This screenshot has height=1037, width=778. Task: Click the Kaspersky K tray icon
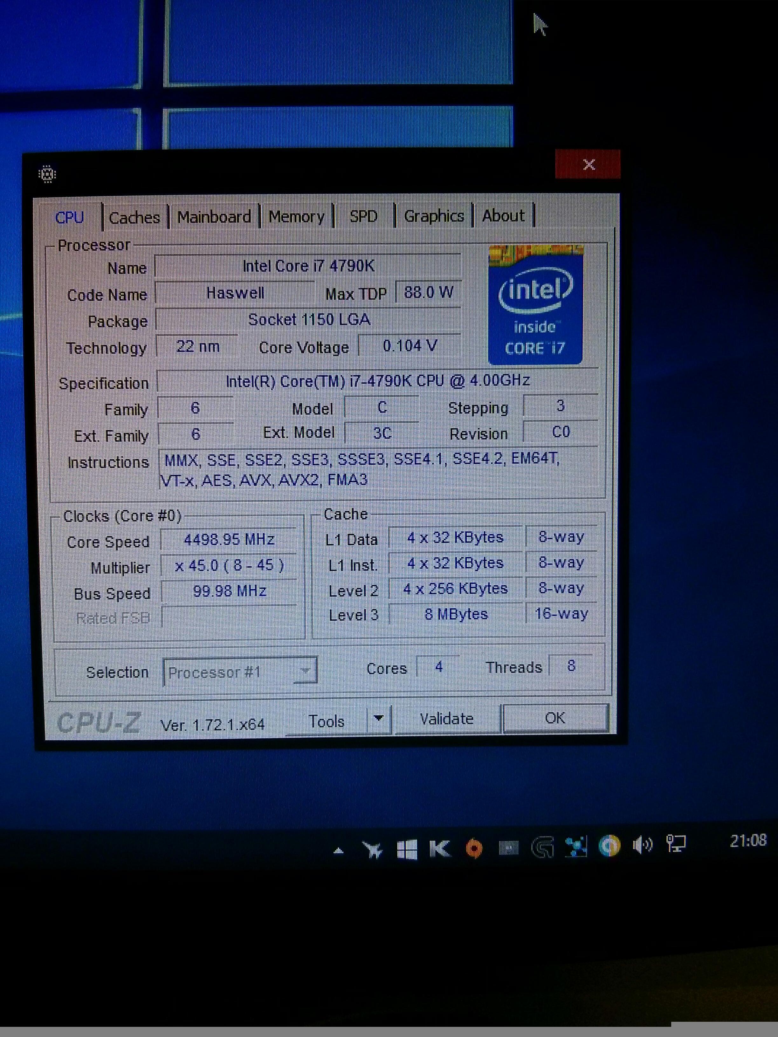pos(440,848)
